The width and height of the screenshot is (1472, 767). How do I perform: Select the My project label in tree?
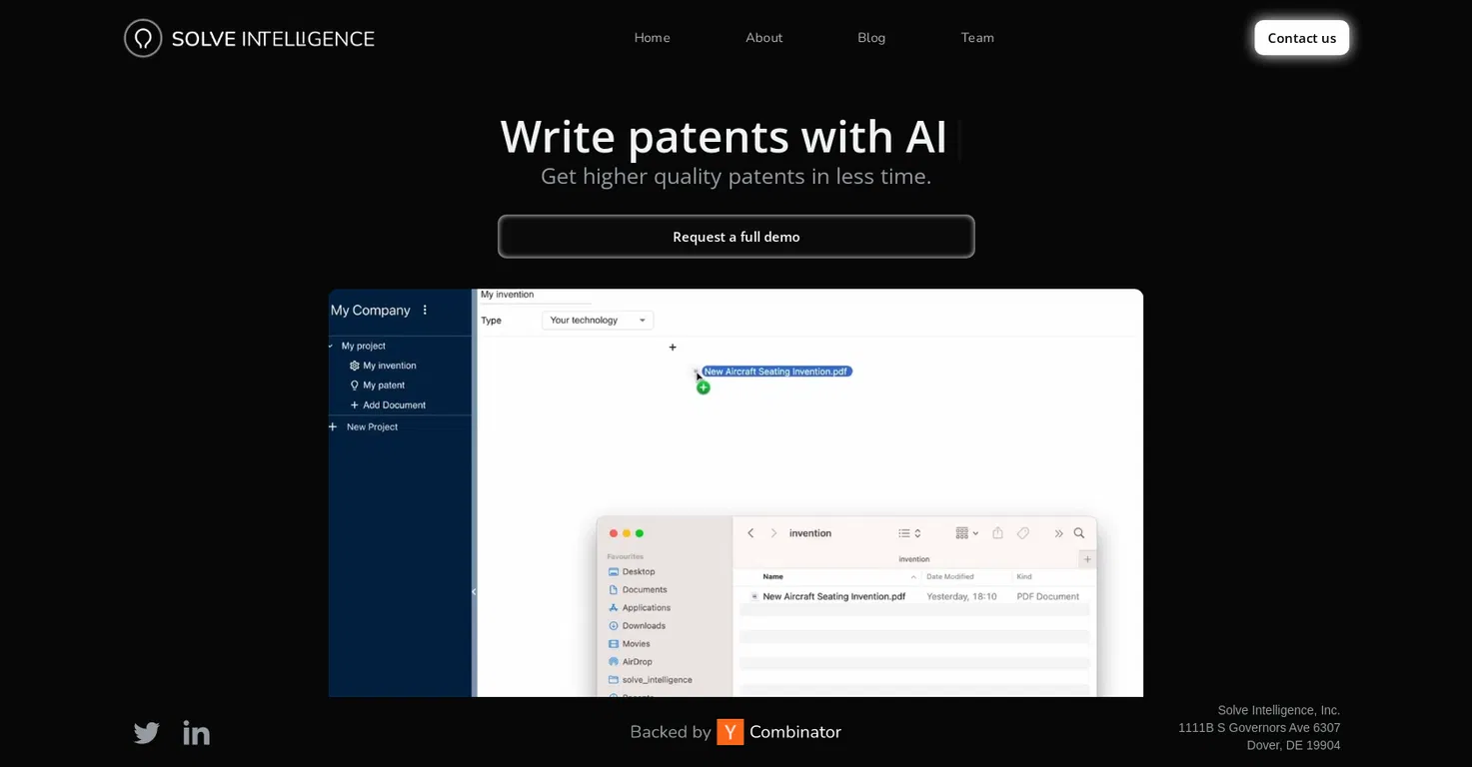(x=364, y=347)
